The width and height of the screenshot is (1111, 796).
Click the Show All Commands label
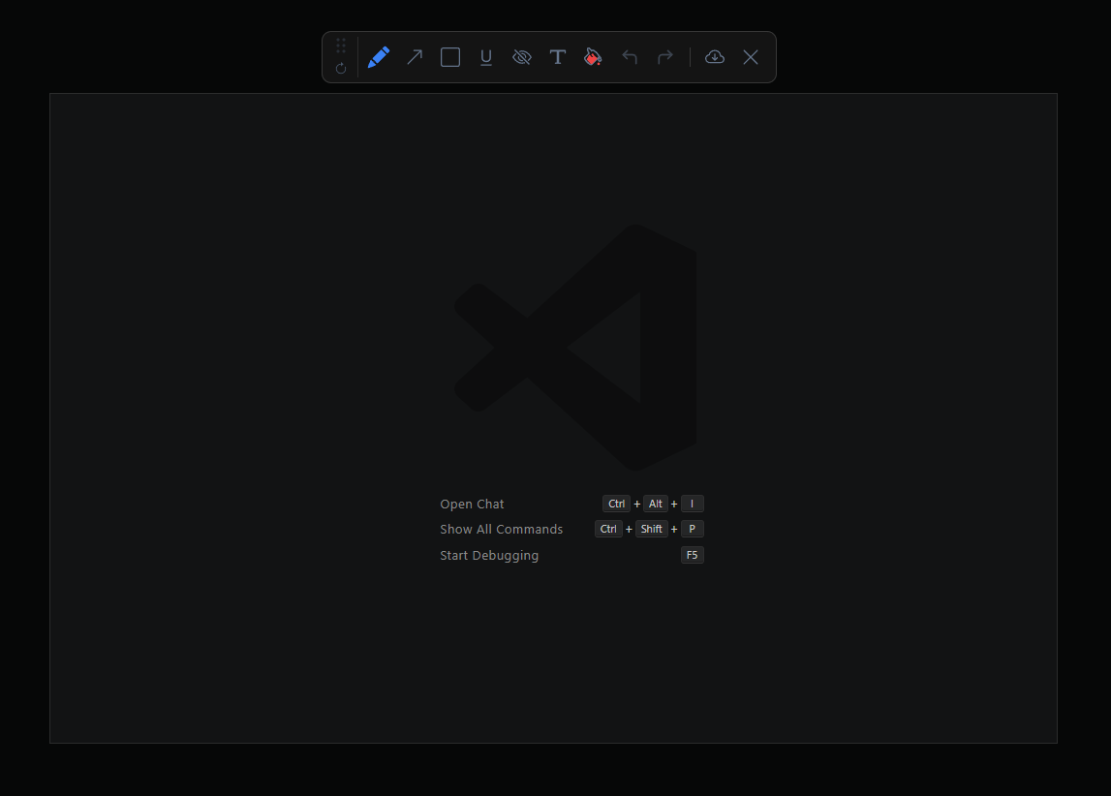tap(502, 530)
